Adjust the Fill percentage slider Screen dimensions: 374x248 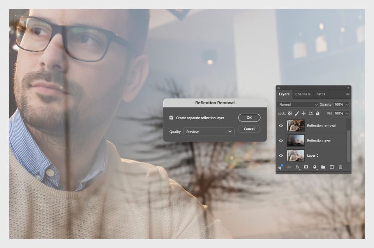(347, 113)
